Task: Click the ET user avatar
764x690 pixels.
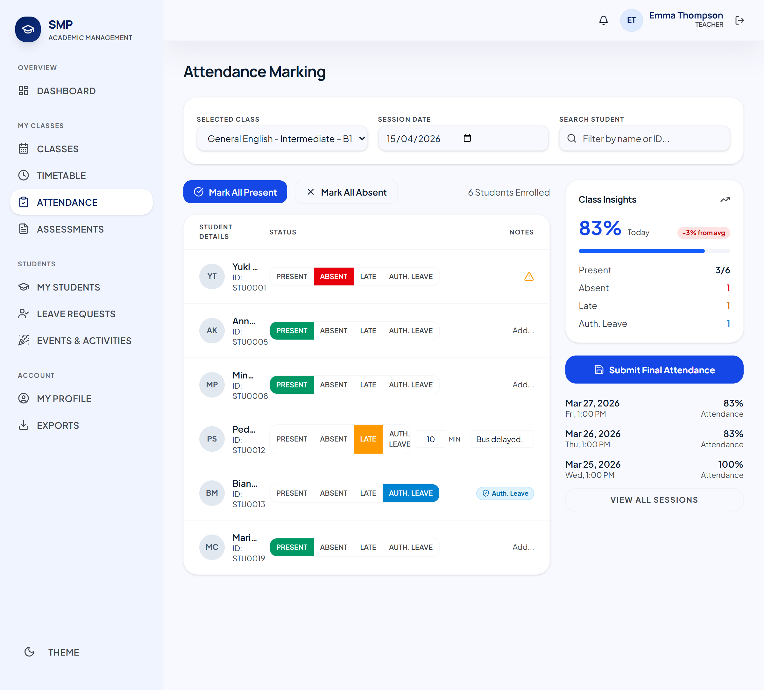Action: (x=631, y=20)
